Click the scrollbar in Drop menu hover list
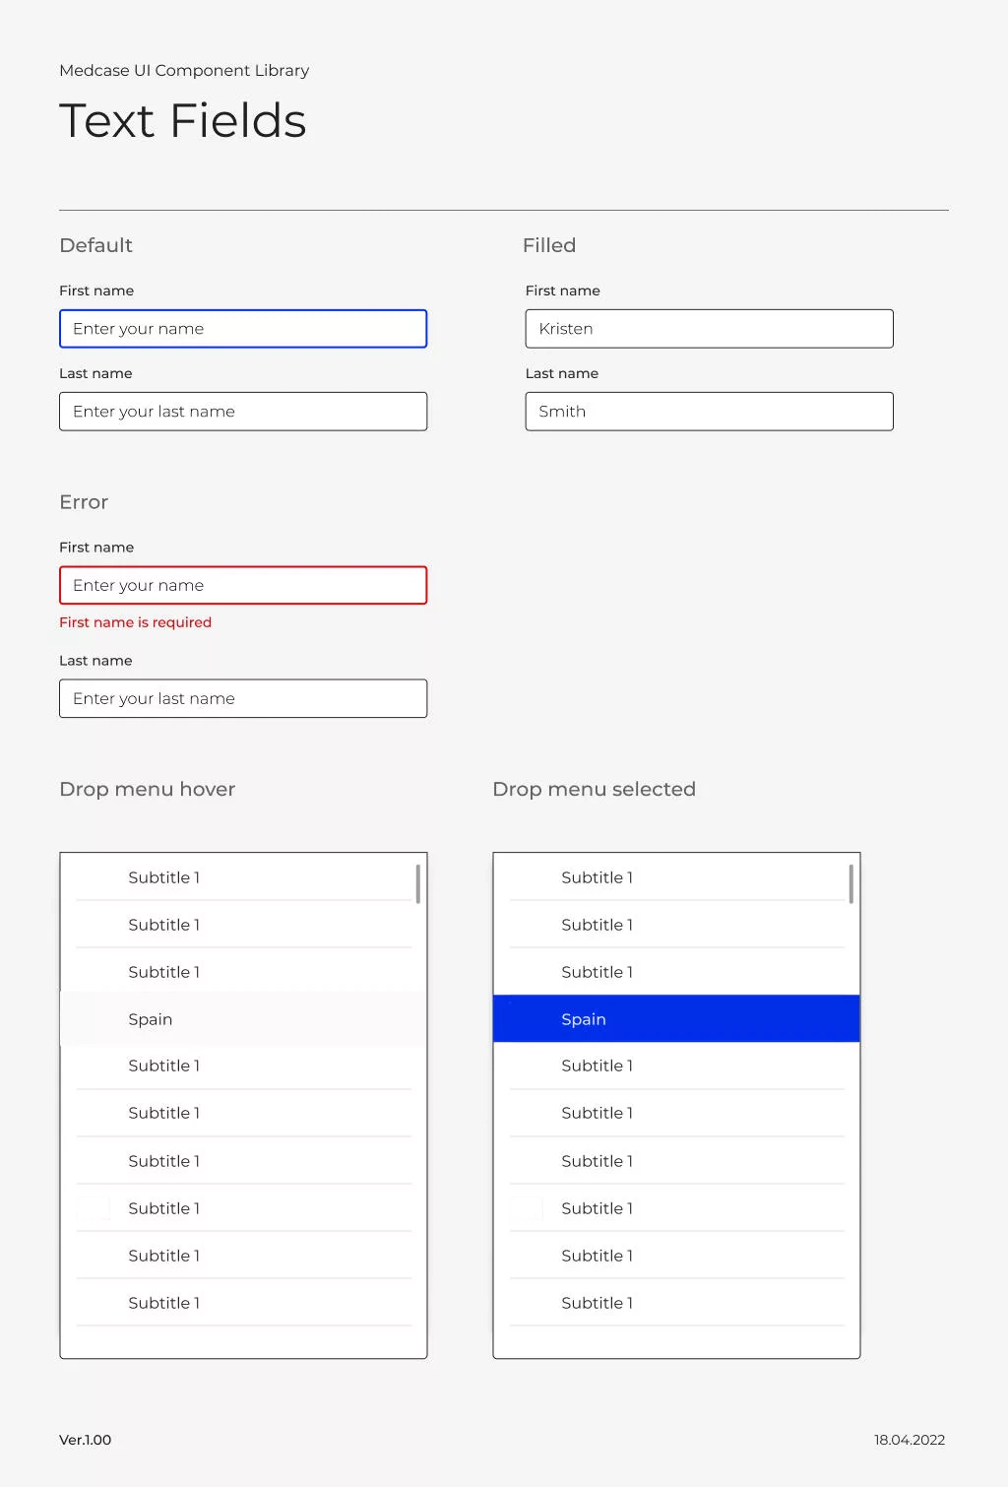The width and height of the screenshot is (1008, 1487). [418, 883]
